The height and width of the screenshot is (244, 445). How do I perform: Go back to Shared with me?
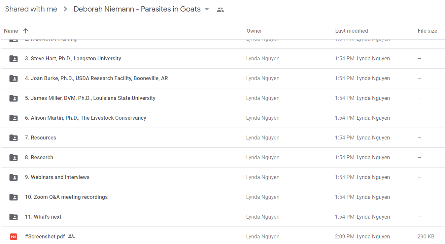(31, 9)
